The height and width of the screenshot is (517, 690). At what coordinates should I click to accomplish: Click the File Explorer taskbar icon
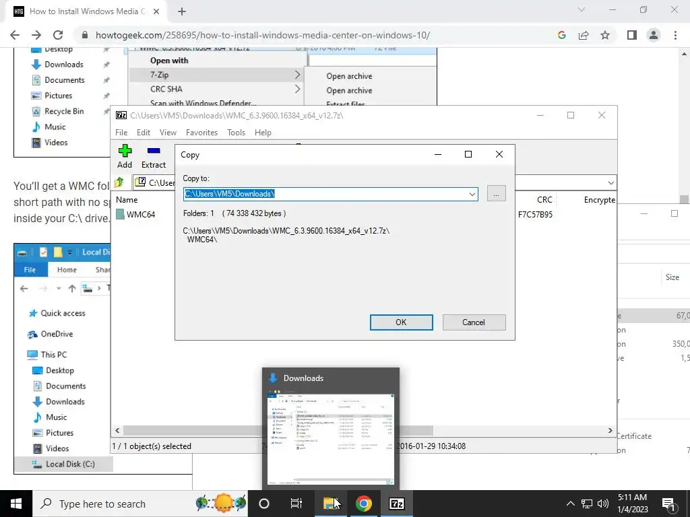pyautogui.click(x=330, y=504)
